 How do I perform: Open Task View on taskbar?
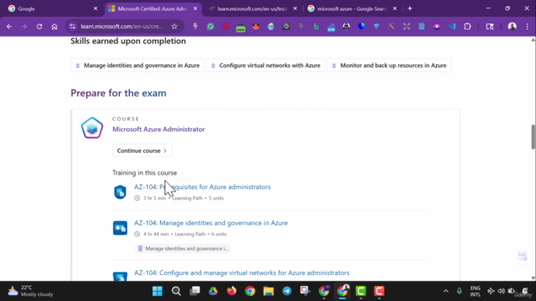click(195, 291)
